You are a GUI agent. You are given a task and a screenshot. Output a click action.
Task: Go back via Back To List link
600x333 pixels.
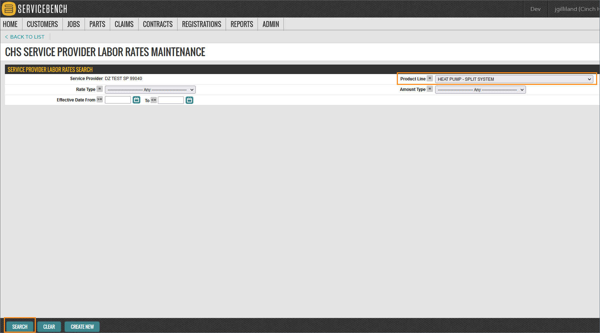(x=25, y=37)
